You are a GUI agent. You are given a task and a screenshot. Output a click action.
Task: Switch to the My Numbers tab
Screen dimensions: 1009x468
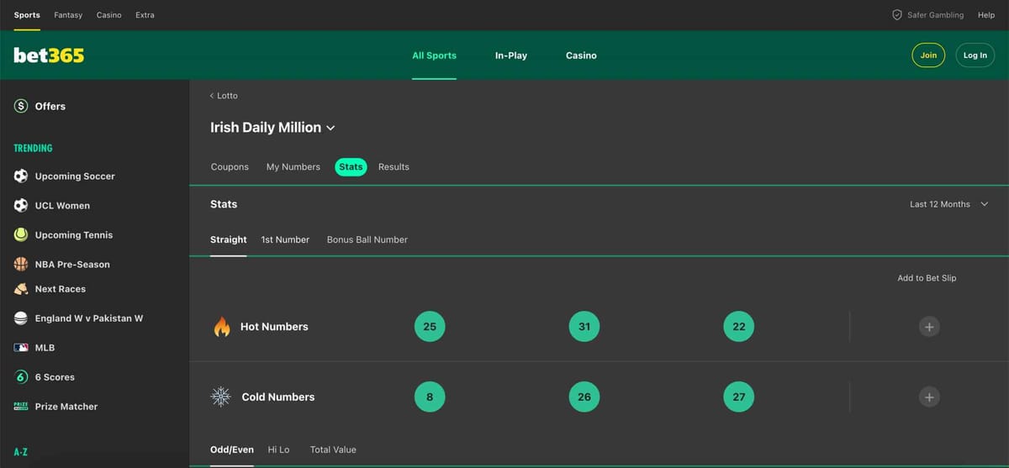[x=293, y=167]
